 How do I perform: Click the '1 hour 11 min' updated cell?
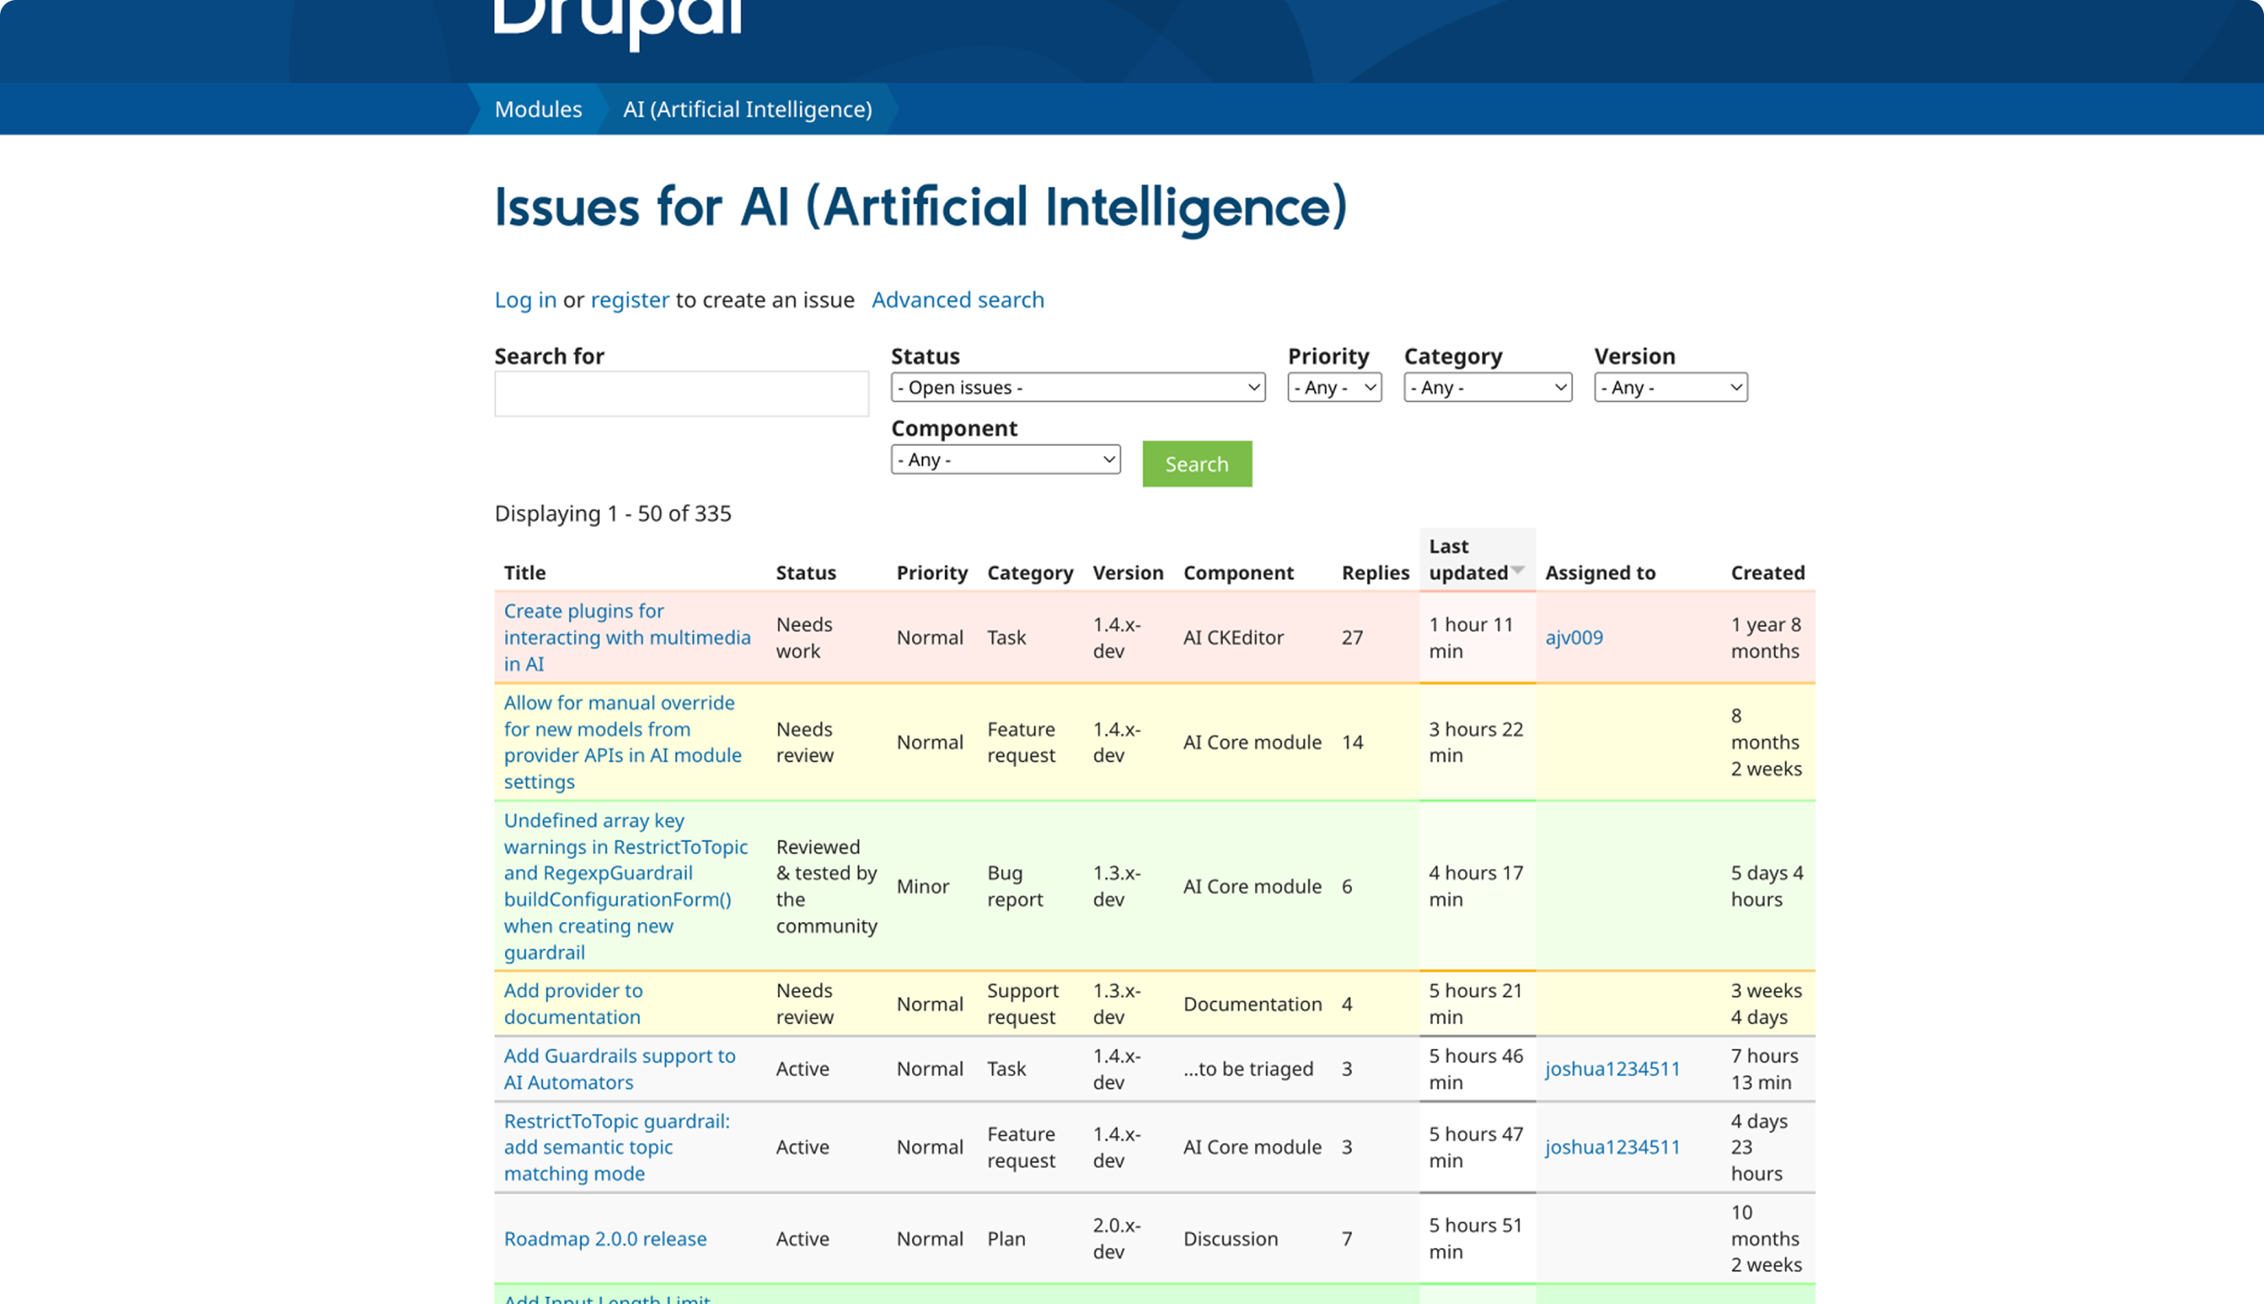(x=1470, y=638)
